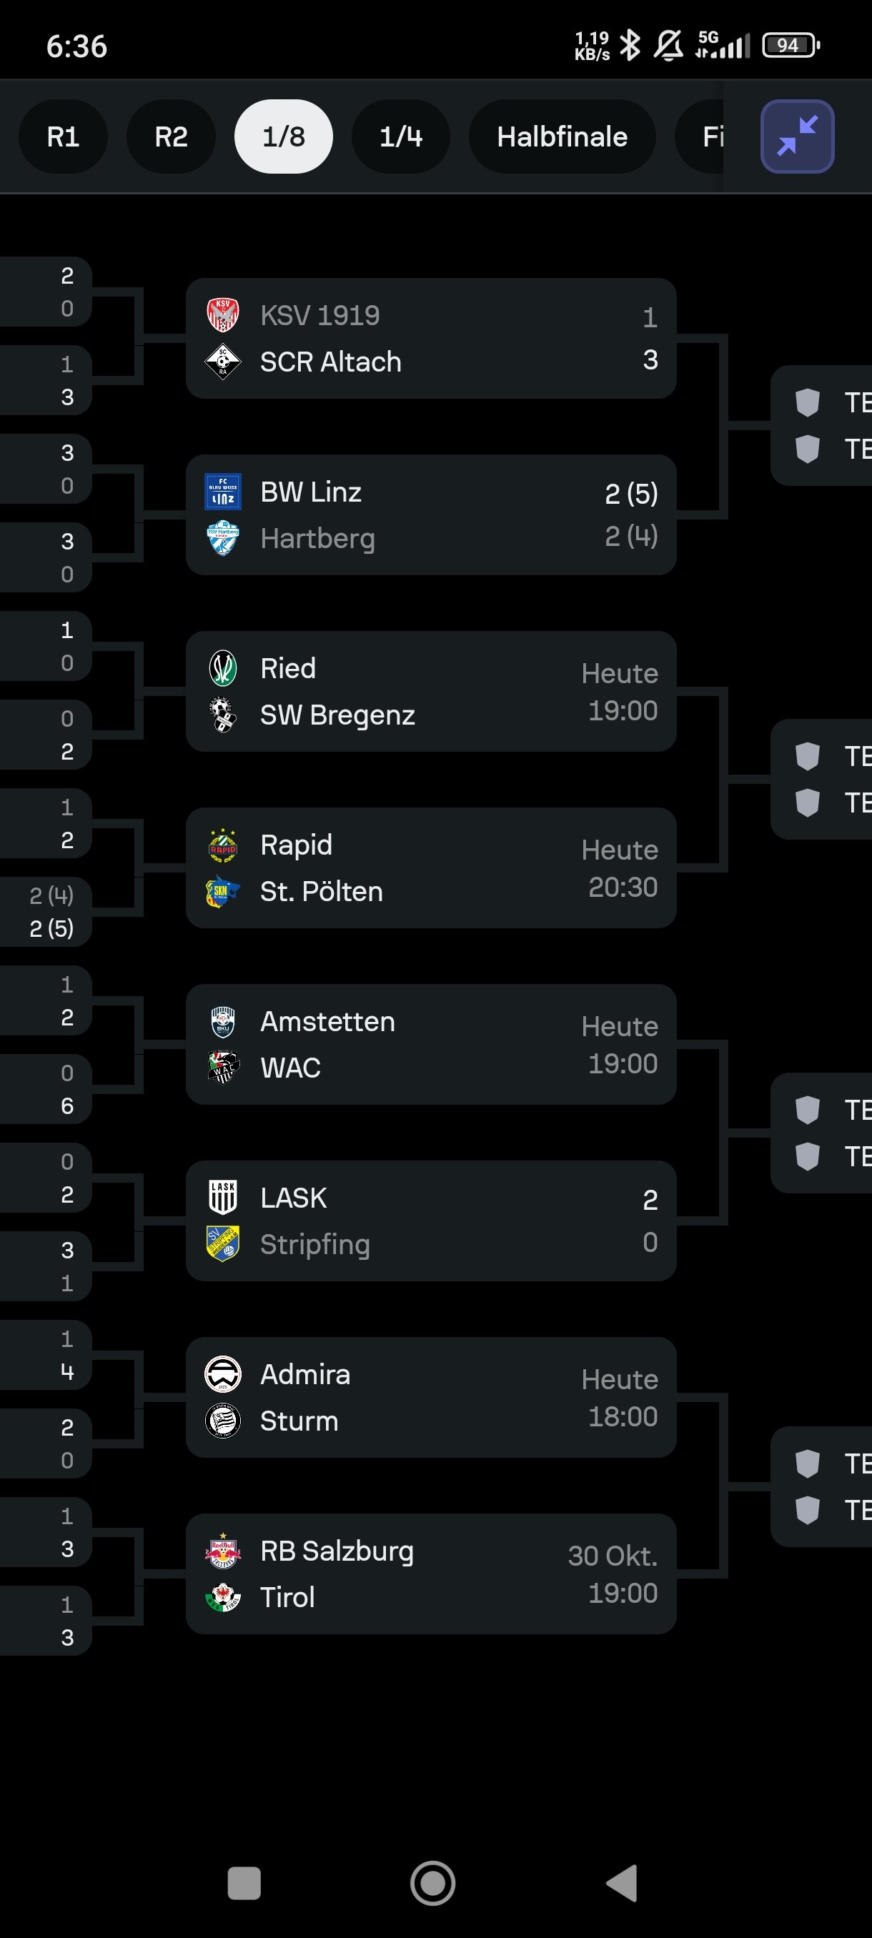
Task: Tap the Rapid club crest
Action: [223, 845]
